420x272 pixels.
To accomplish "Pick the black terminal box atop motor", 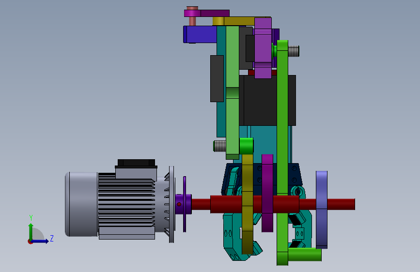I will tap(136, 163).
